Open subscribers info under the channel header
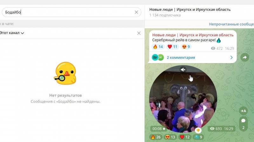 [x=165, y=15]
